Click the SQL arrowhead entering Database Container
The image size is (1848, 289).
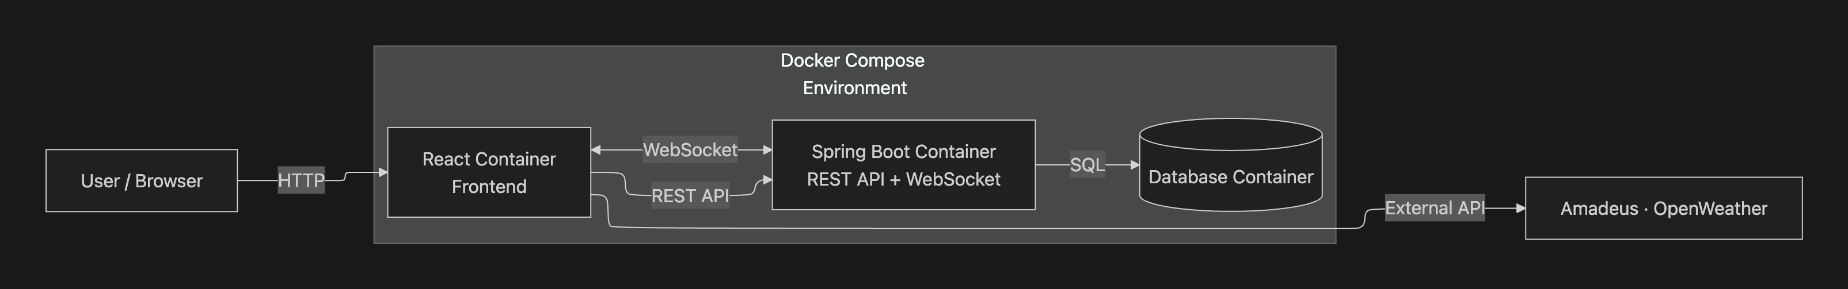pyautogui.click(x=1135, y=165)
